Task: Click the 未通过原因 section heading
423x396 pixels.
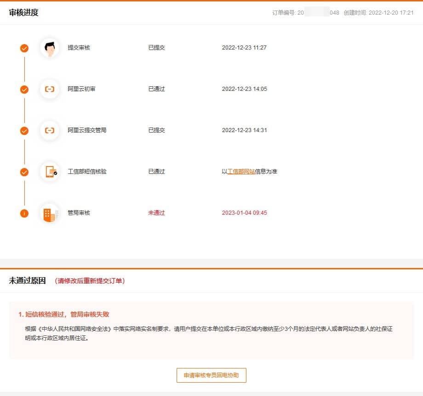Action: point(28,281)
